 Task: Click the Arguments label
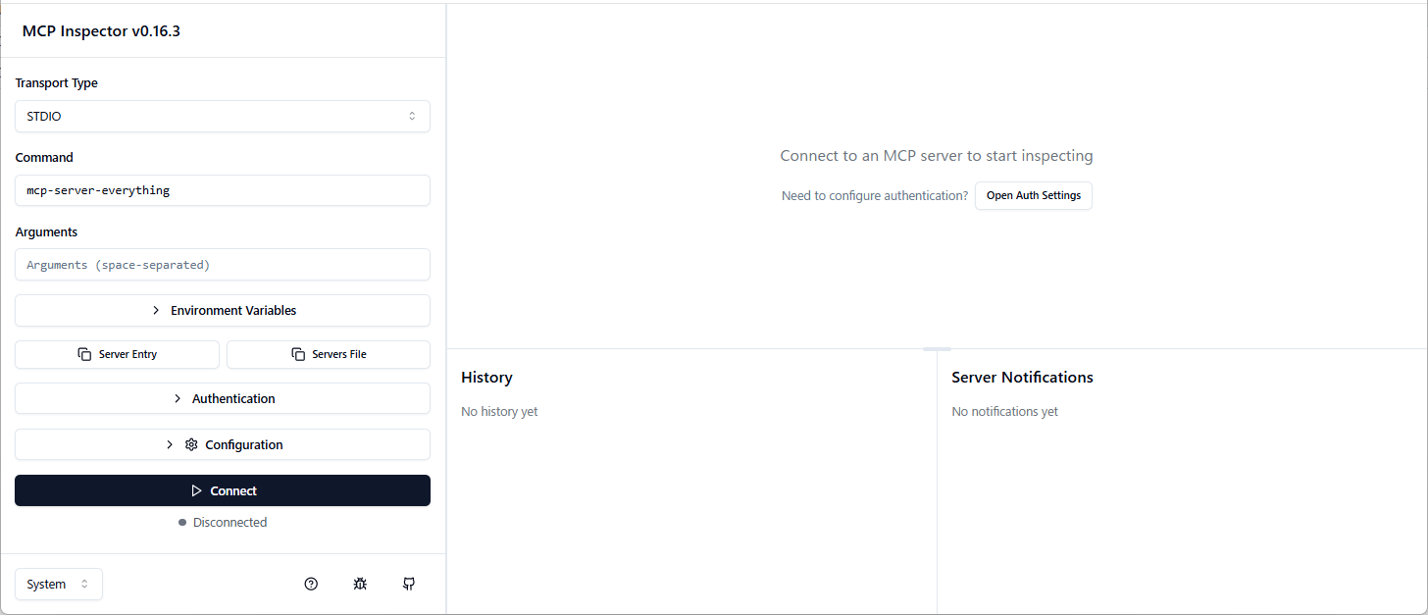[x=46, y=231]
